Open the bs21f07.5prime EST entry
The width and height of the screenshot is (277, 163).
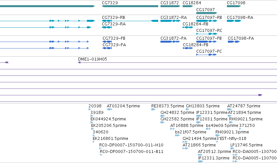191,132
